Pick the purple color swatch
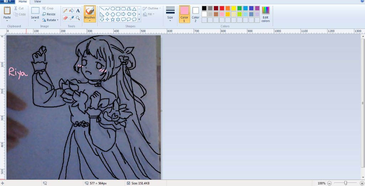The width and height of the screenshot is (365, 186). 257,9
